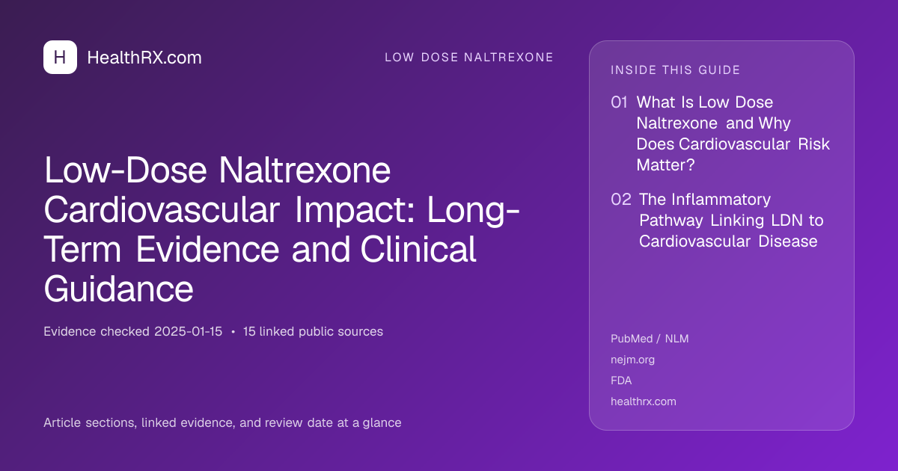Click the '01' section number
This screenshot has width=898, height=471.
pos(619,102)
